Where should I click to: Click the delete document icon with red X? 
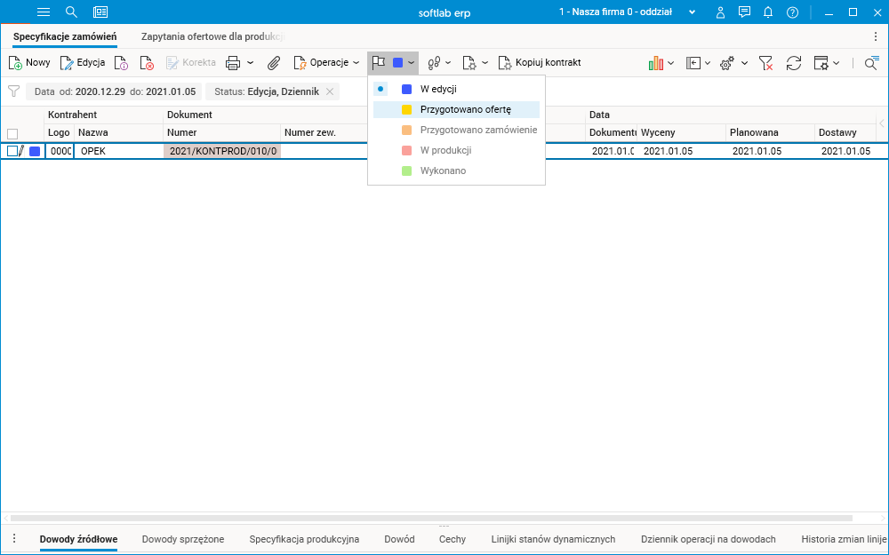[x=147, y=63]
